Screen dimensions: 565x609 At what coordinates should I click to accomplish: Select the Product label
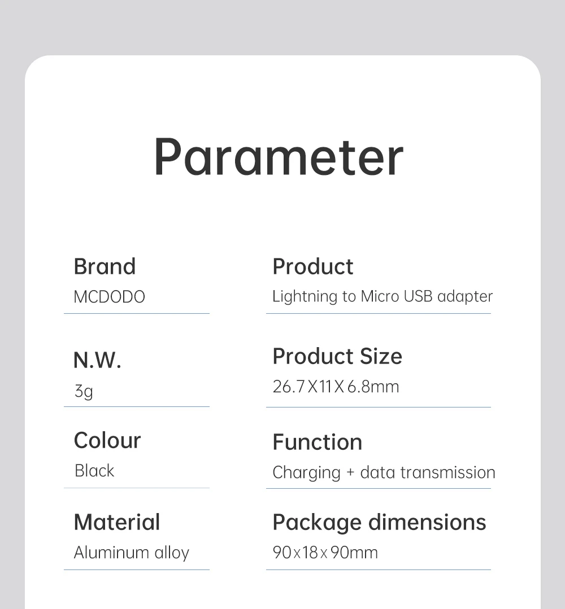click(312, 266)
